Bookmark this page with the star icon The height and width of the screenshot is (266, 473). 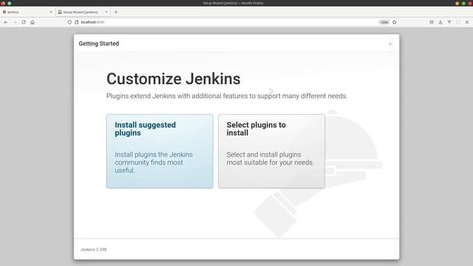tap(394, 22)
